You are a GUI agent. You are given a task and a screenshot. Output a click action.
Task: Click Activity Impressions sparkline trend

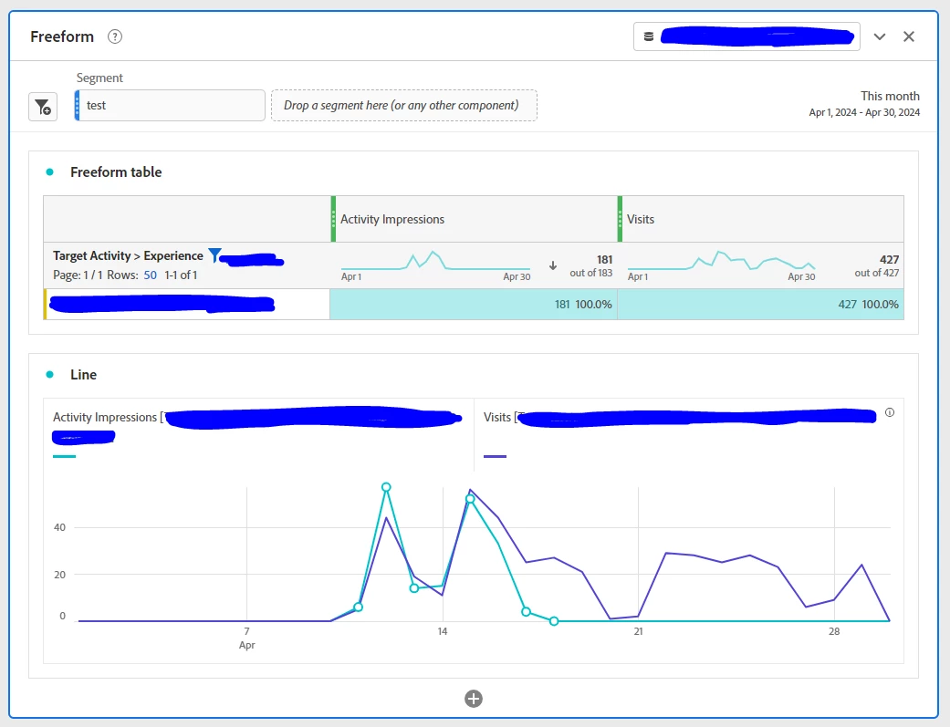(x=435, y=261)
